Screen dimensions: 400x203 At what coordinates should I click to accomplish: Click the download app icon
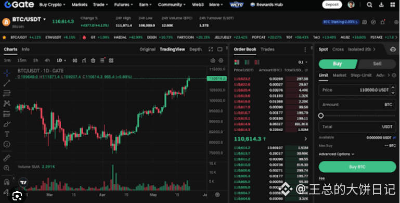click(x=381, y=5)
